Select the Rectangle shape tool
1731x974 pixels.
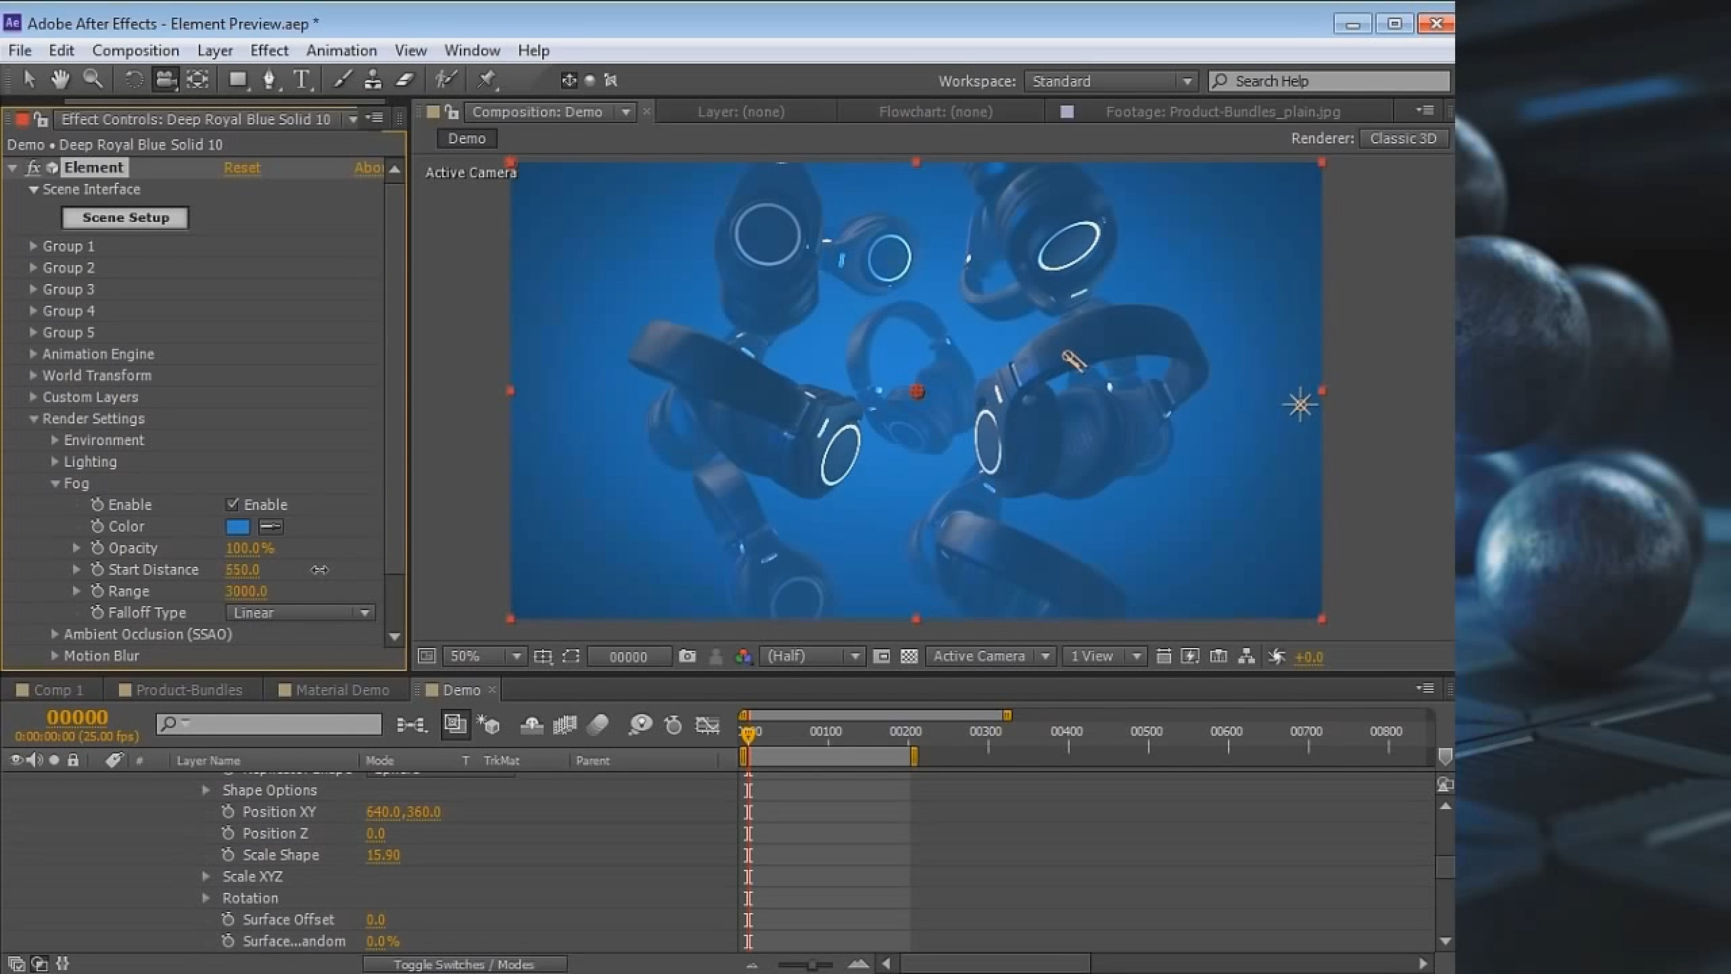(237, 79)
